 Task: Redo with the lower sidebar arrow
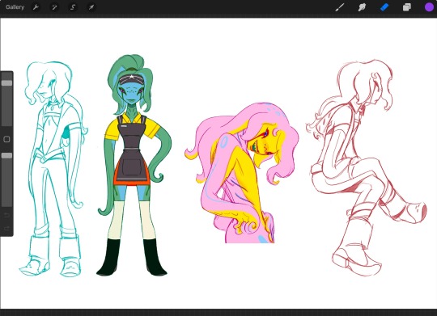(6, 229)
